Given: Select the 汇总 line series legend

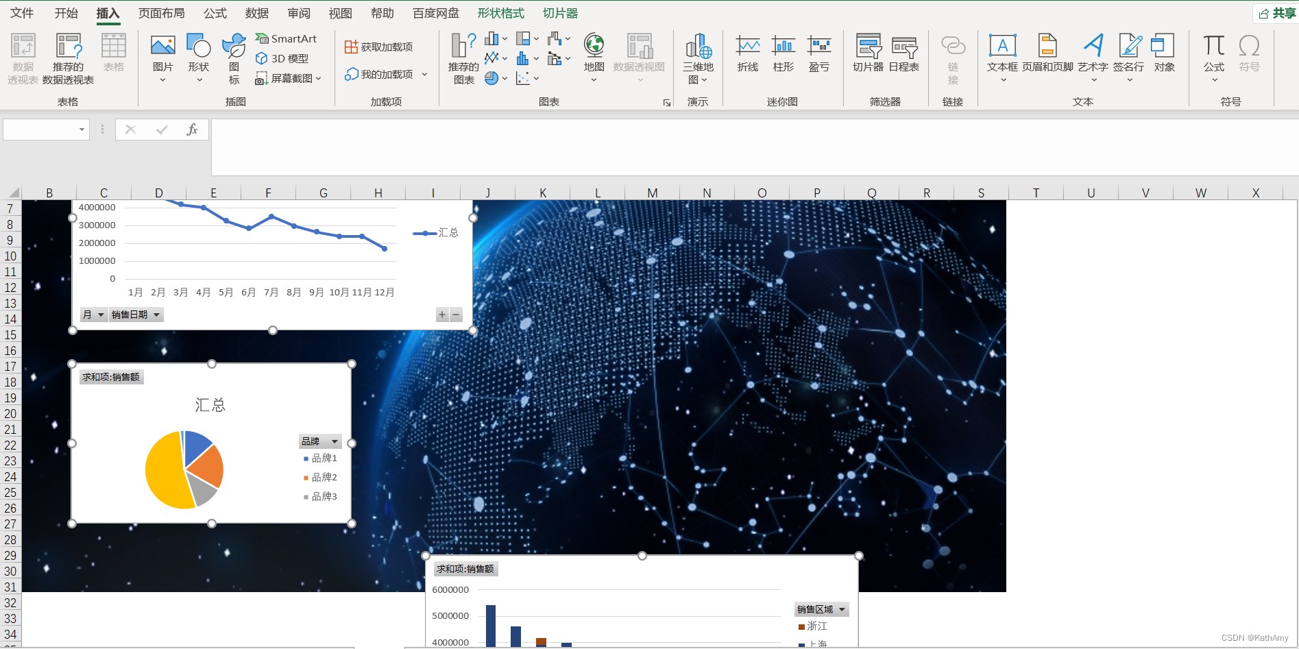Looking at the screenshot, I should (436, 233).
